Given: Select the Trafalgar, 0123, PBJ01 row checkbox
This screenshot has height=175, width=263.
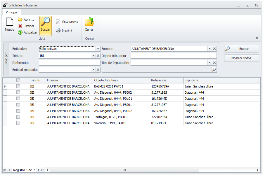Looking at the screenshot, I should (x=18, y=117).
